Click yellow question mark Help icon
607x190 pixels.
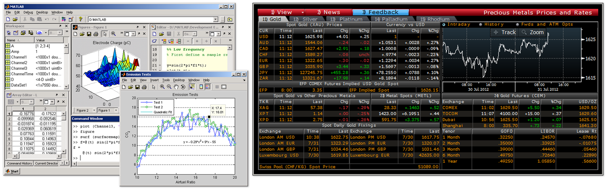click(x=81, y=19)
